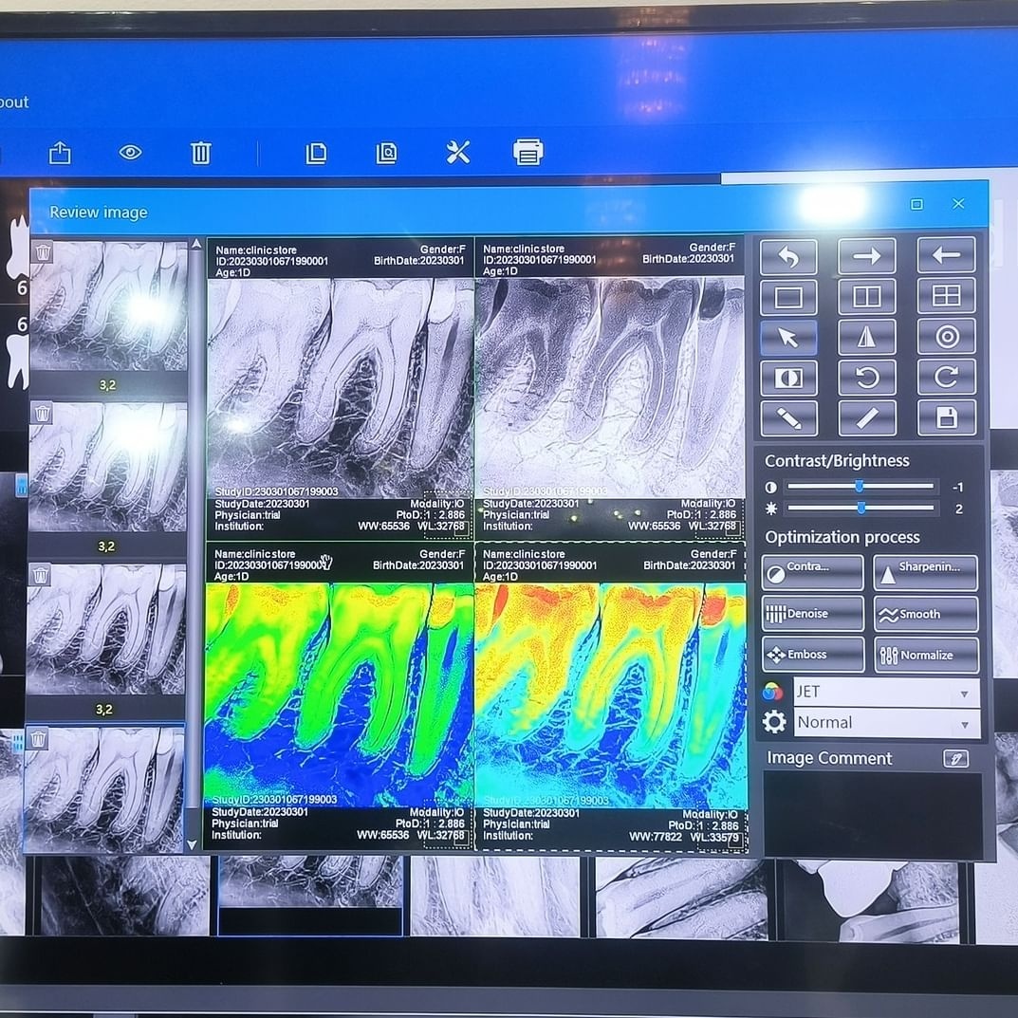The image size is (1018, 1018).
Task: Apply the Emboss filter button
Action: coord(813,655)
